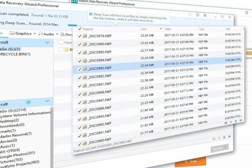The image size is (252, 168).
Task: Switch file list popup to thumbnail grid view
Action: click(x=231, y=122)
